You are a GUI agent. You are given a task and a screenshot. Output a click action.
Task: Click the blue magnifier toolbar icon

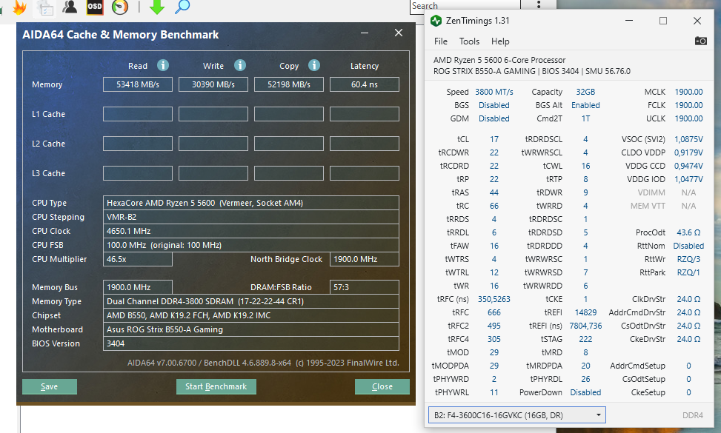(x=182, y=7)
